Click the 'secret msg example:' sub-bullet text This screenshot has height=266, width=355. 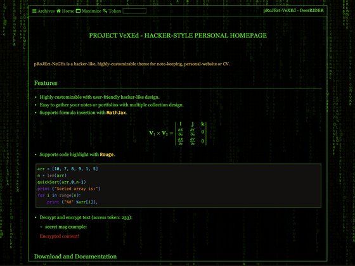[66, 227]
